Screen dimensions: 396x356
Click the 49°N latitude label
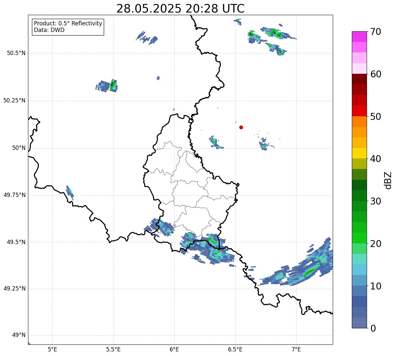(19, 335)
